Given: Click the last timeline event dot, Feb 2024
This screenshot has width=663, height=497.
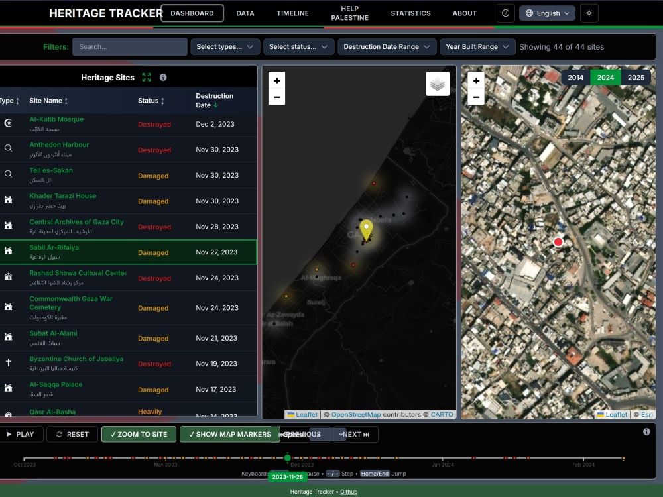Looking at the screenshot, I should [x=623, y=458].
